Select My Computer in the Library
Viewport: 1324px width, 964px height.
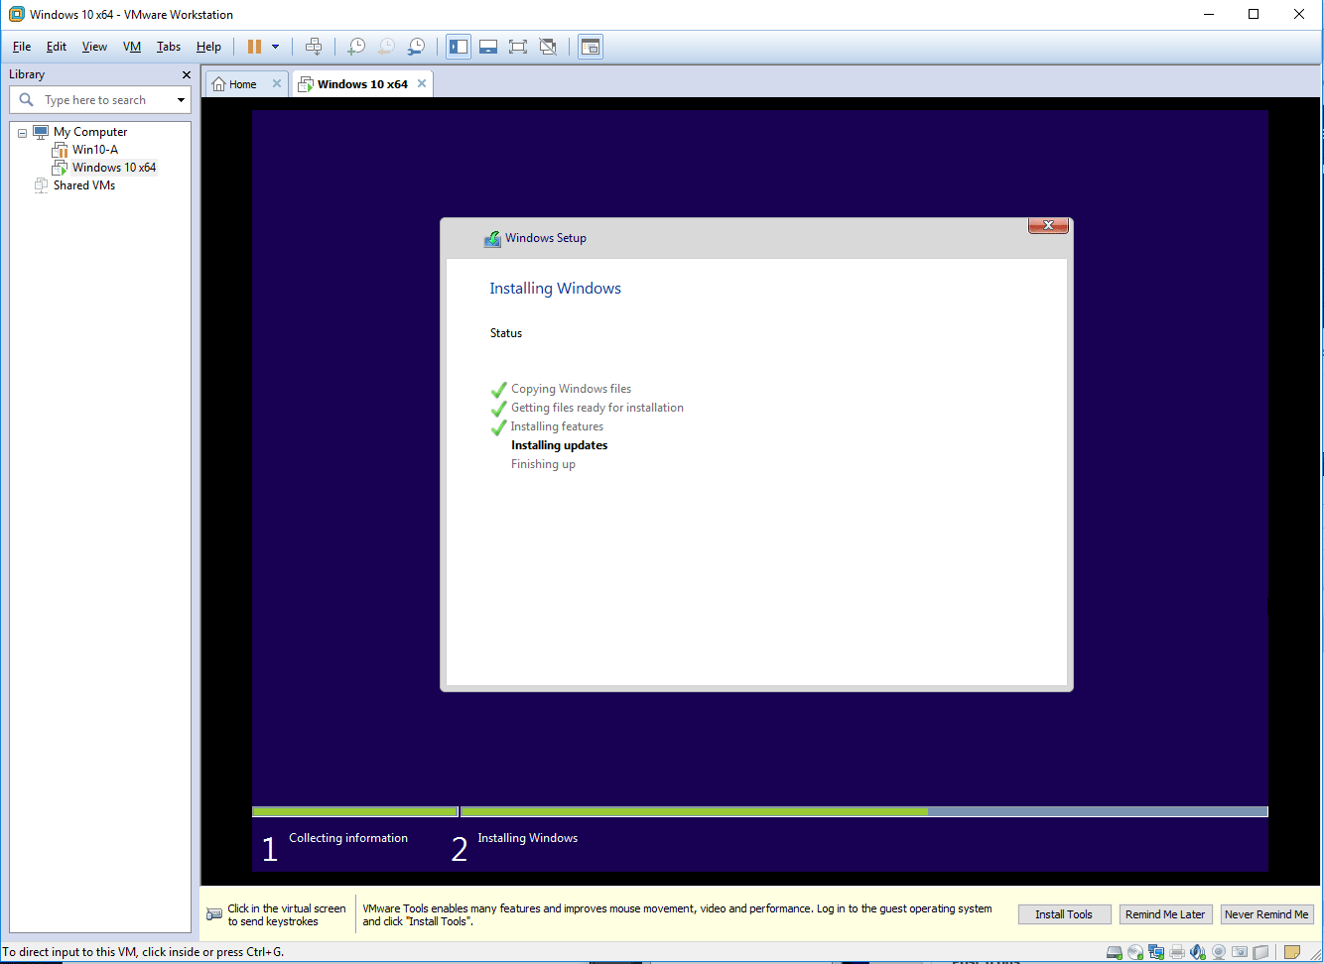coord(89,132)
